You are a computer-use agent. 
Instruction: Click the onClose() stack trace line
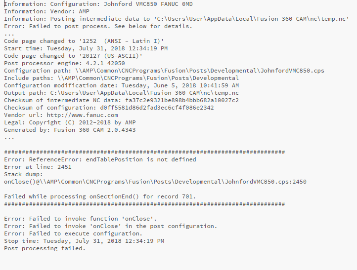click(155, 182)
